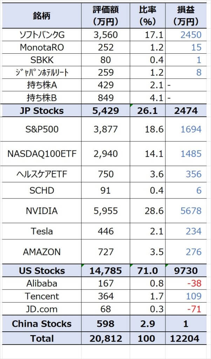211x359 pixels.
Task: Select the Tencent name cell
Action: pos(41,296)
